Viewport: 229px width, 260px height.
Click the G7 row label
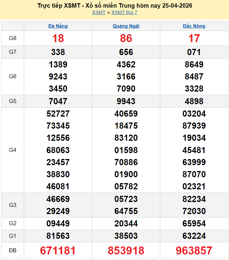pos(13,52)
